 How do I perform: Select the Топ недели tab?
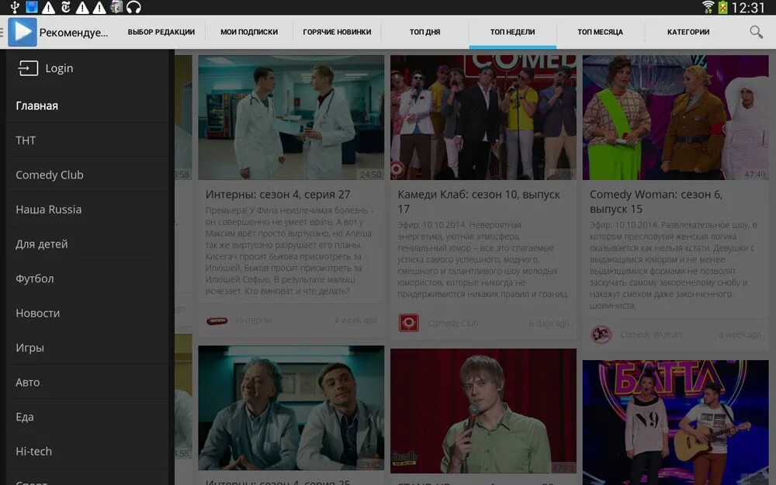513,32
